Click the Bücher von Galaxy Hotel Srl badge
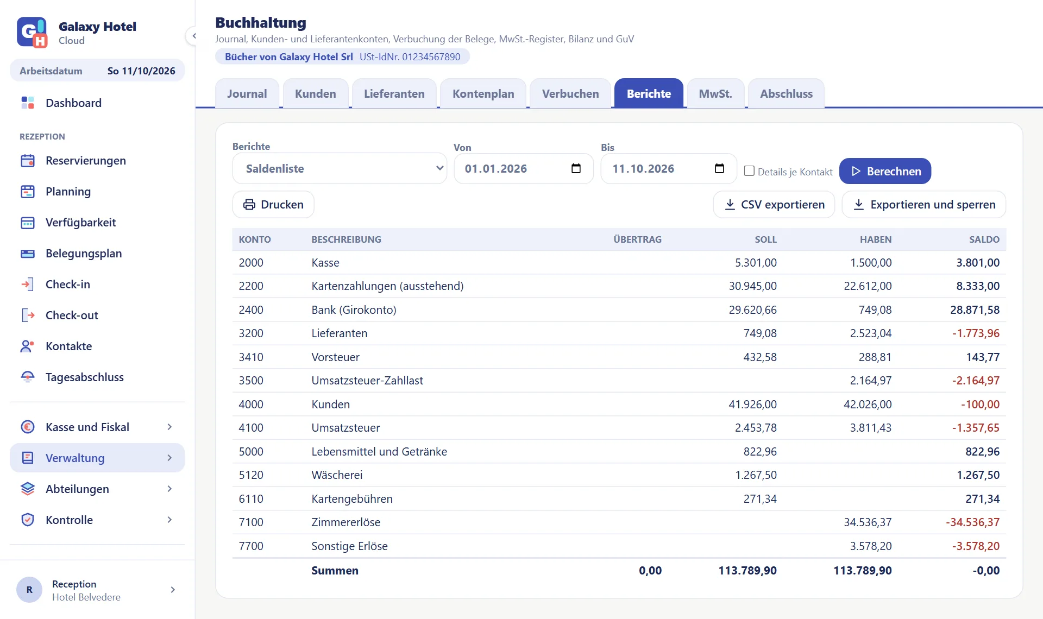Screen dimensions: 1043x619 [343, 56]
